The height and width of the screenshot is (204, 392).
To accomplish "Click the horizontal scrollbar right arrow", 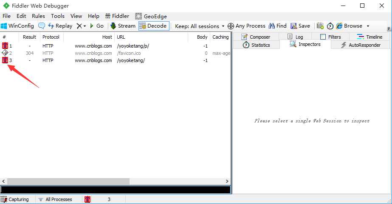I will click(x=227, y=181).
